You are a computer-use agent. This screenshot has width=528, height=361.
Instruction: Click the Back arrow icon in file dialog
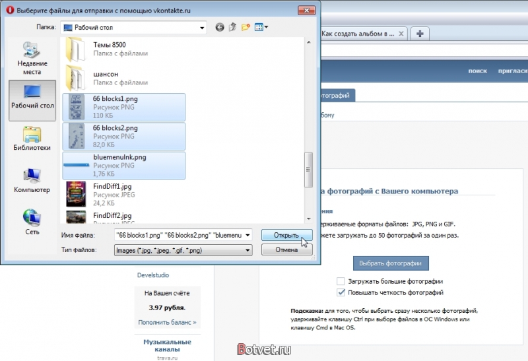tap(220, 27)
